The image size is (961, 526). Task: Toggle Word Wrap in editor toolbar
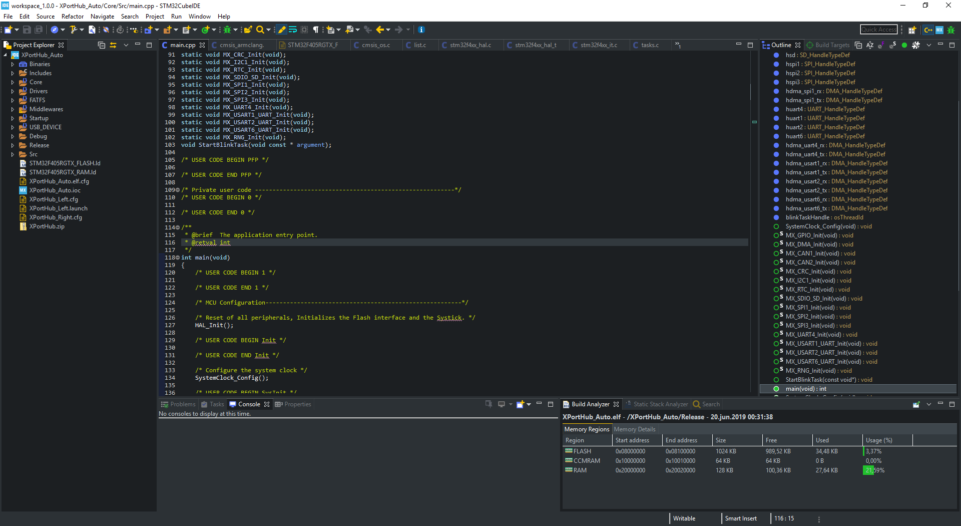coord(293,30)
